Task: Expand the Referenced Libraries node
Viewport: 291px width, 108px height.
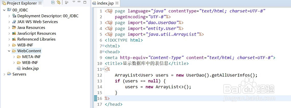Action: (9, 39)
